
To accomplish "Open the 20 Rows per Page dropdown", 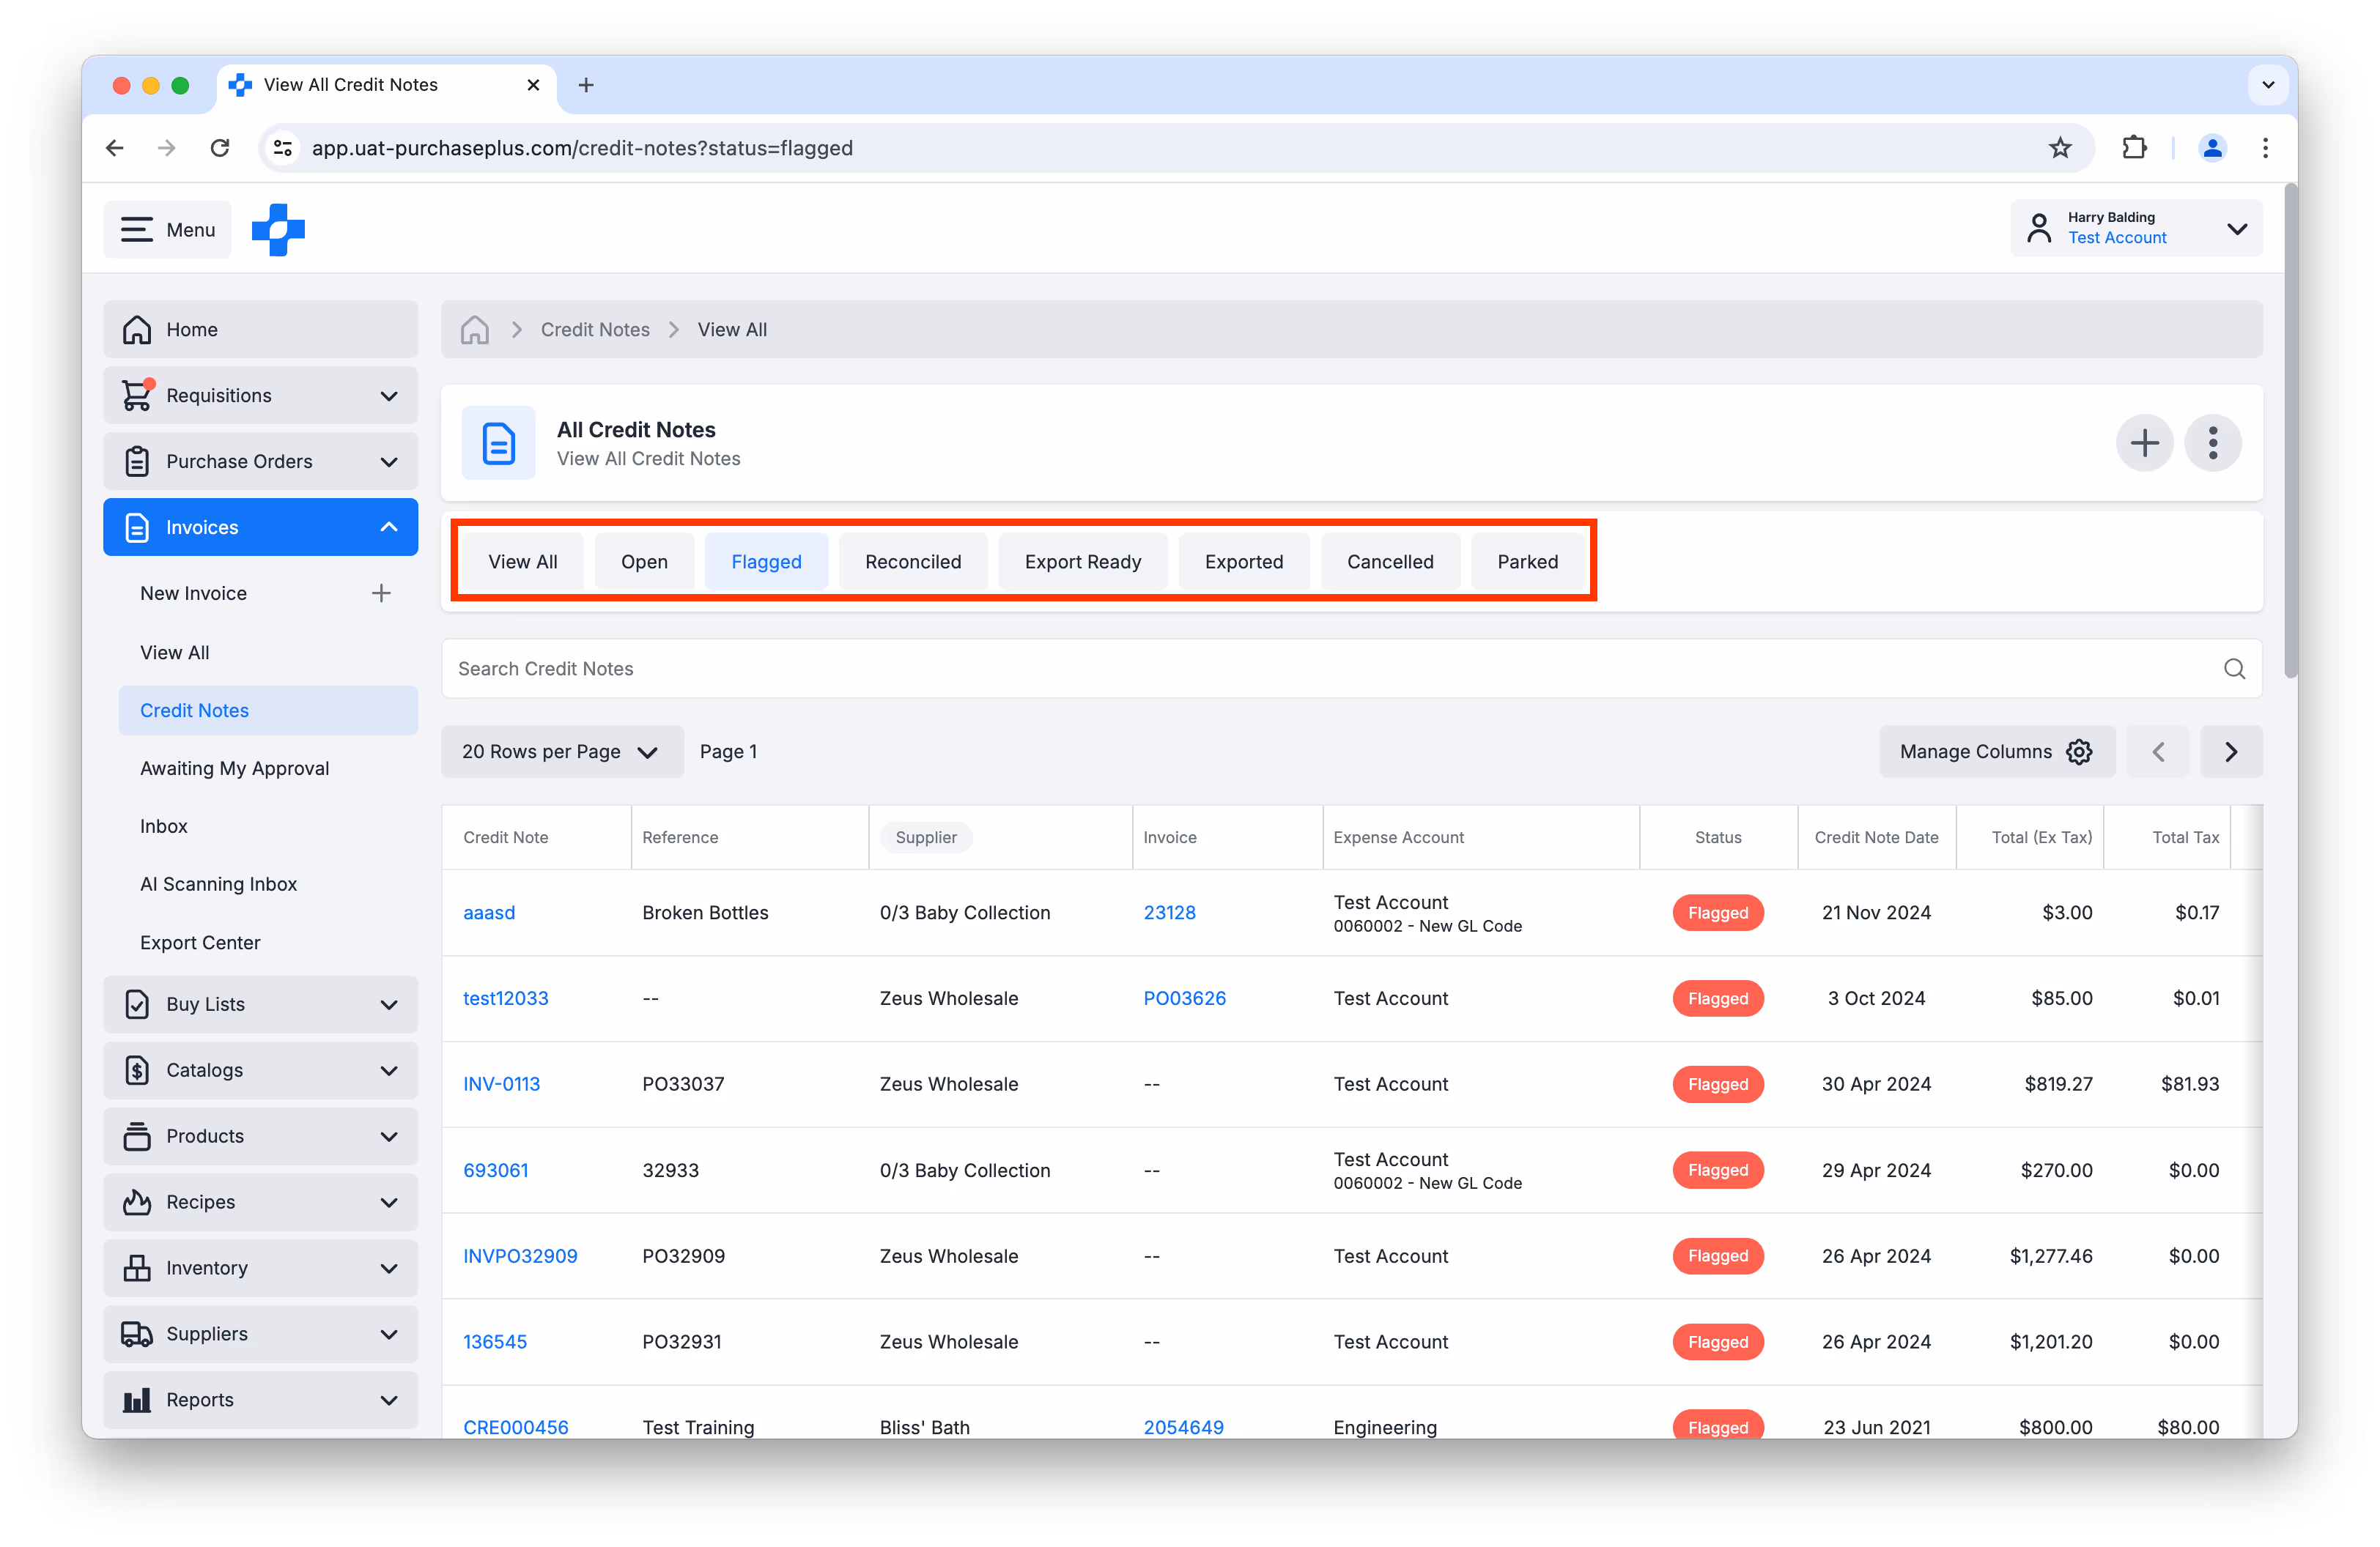I will [561, 752].
